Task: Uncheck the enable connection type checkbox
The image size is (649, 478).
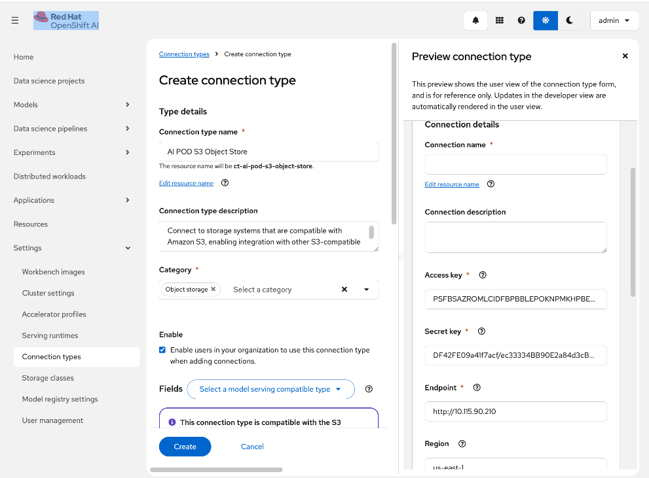Action: click(x=162, y=349)
